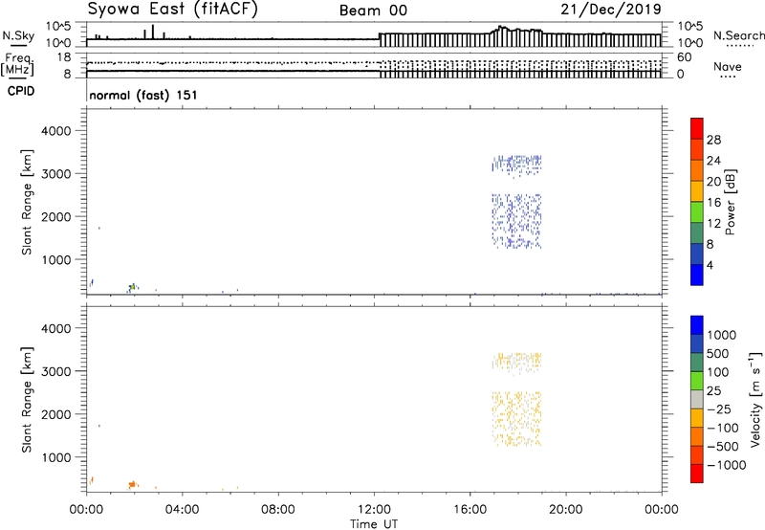This screenshot has height=530, width=765.
Task: Click the date "21/Dec/2019"
Action: click(611, 9)
